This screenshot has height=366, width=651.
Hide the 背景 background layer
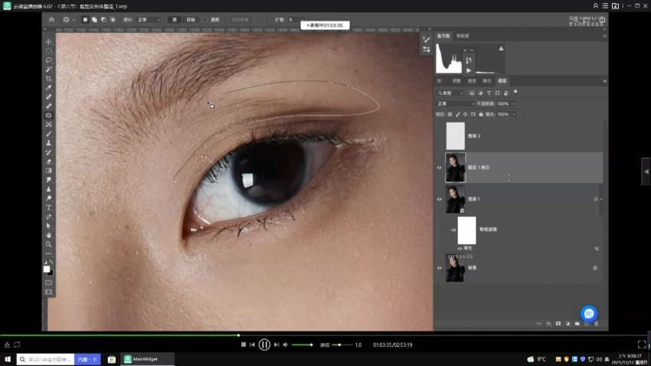coord(440,268)
